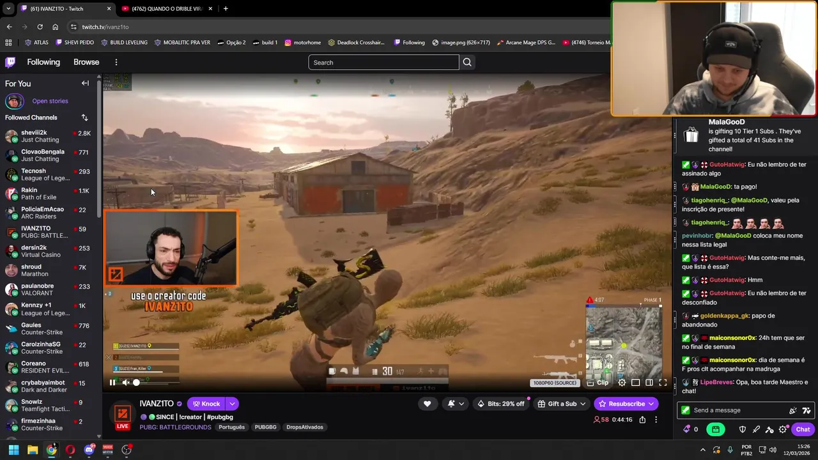Sort the Followed Channels list
Screen dimensions: 818x460
[x=84, y=118]
